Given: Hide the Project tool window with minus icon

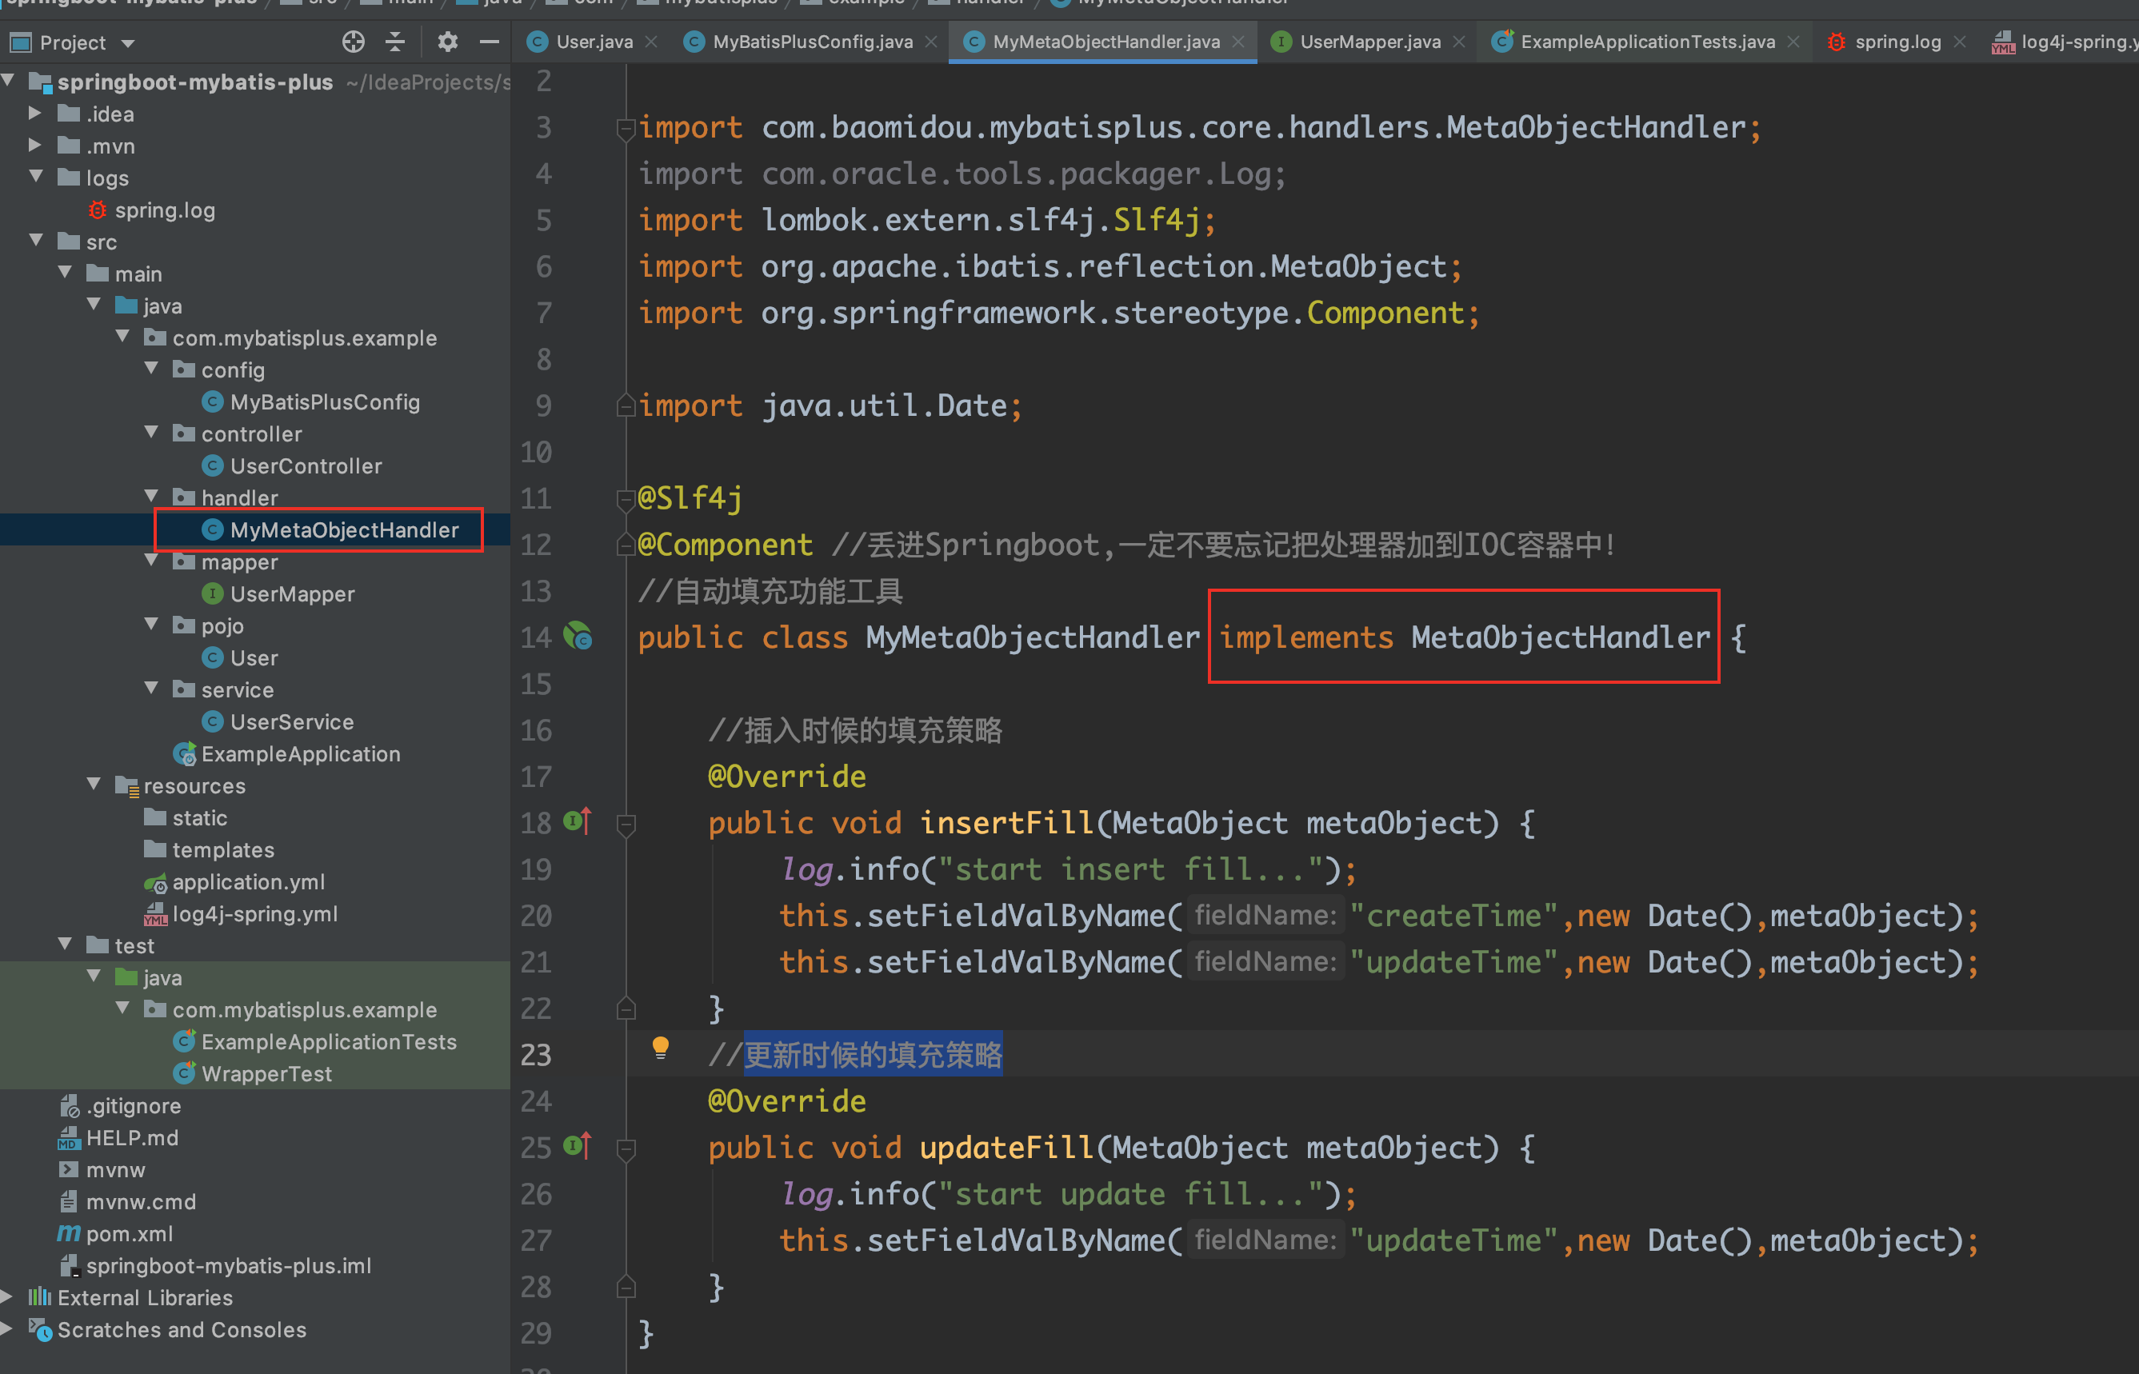Looking at the screenshot, I should 489,42.
